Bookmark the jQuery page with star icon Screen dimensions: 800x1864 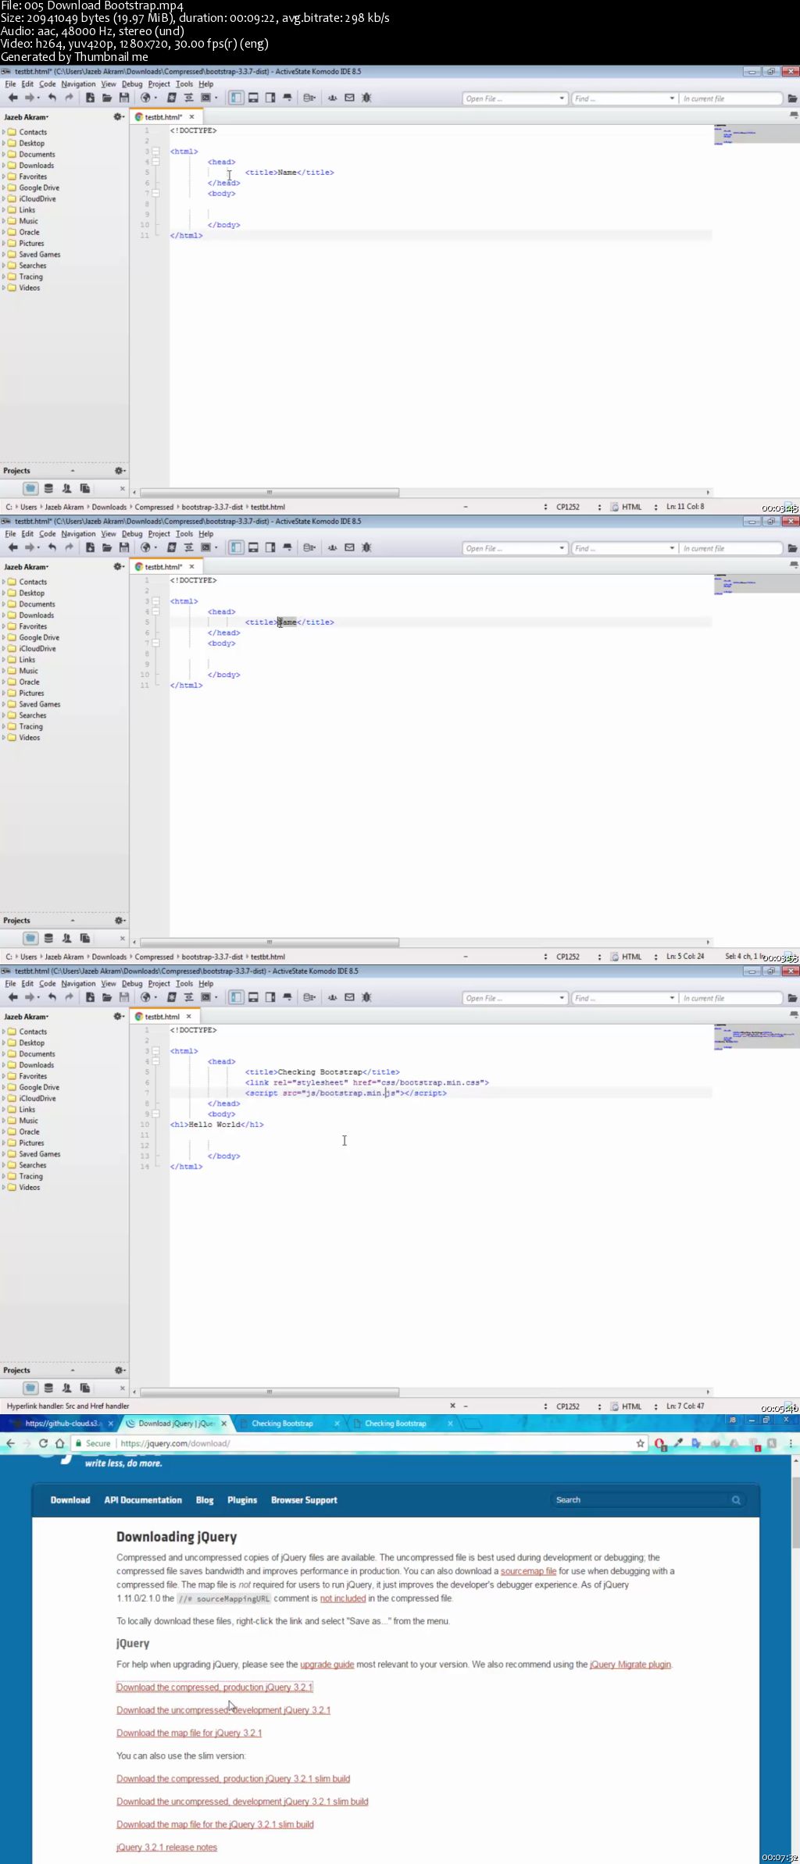tap(641, 1443)
